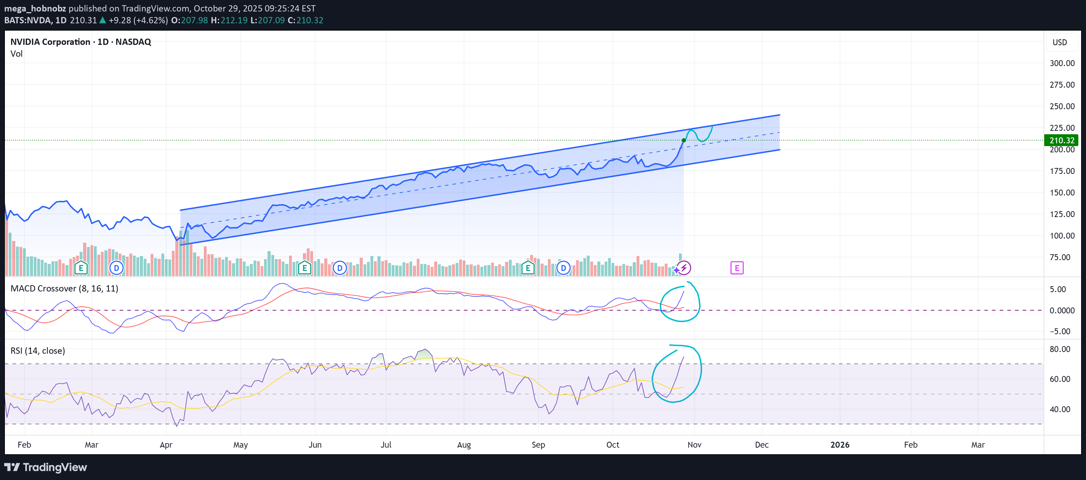Viewport: 1086px width, 480px height.
Task: Select the September dividend D marker
Action: click(x=563, y=267)
